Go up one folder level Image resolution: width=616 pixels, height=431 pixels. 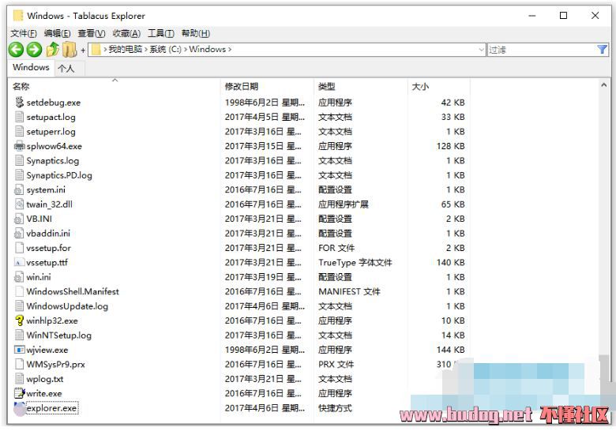53,50
